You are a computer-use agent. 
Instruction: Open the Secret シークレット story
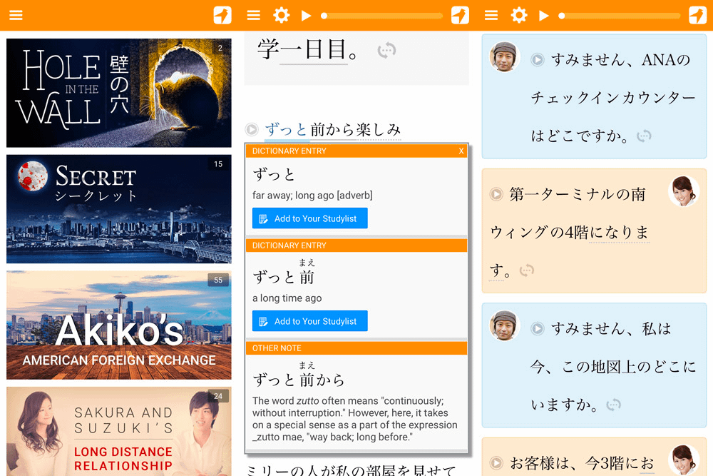point(119,209)
